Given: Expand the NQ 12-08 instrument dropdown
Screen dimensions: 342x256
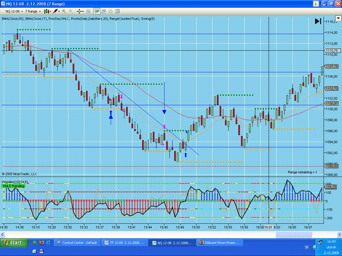Looking at the screenshot, I should [x=14, y=11].
